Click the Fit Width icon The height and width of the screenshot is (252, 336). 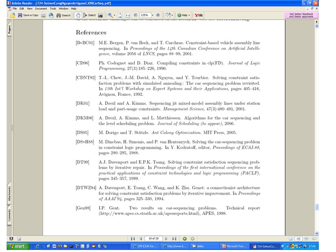[x=128, y=15]
